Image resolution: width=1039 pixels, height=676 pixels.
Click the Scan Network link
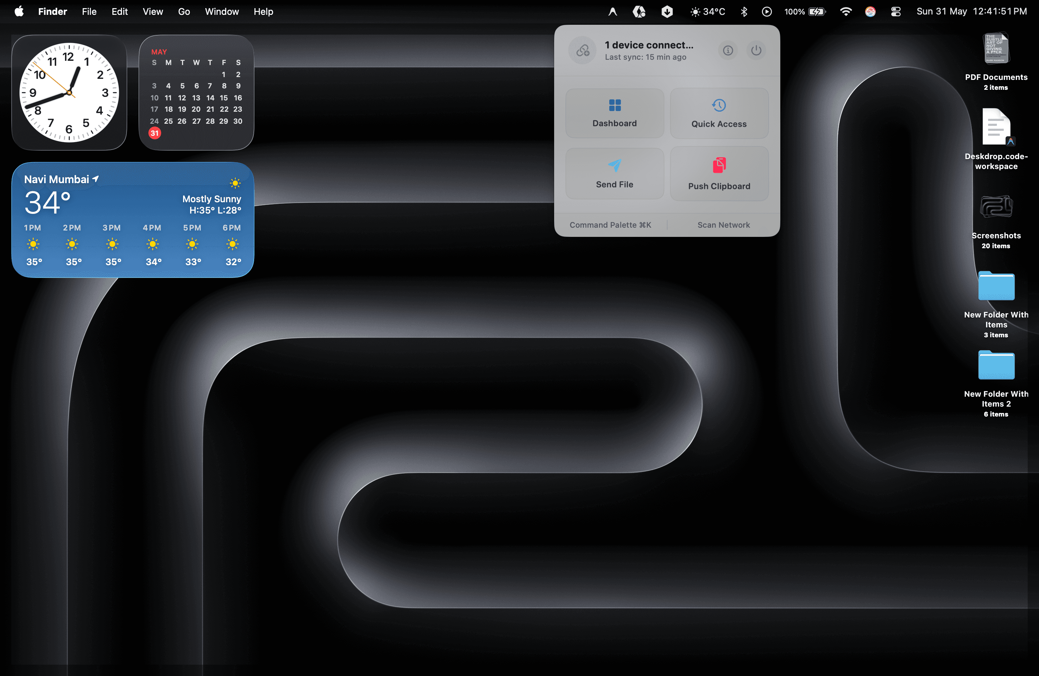(723, 225)
